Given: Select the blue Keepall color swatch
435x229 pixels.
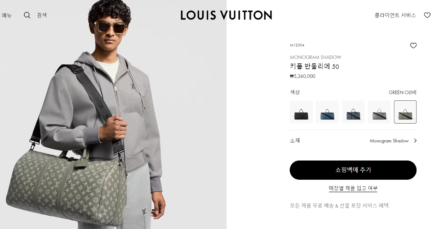Looking at the screenshot, I should [327, 112].
